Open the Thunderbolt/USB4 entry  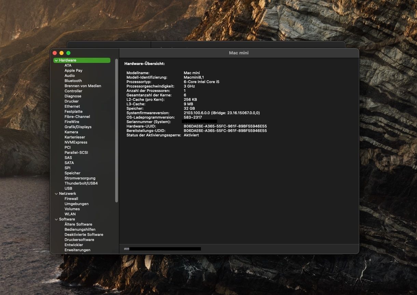pos(81,183)
